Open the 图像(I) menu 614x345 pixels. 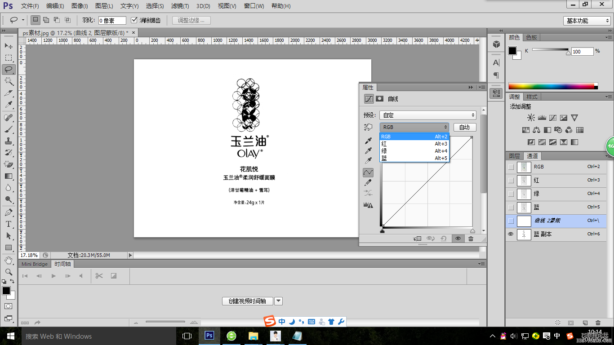80,6
